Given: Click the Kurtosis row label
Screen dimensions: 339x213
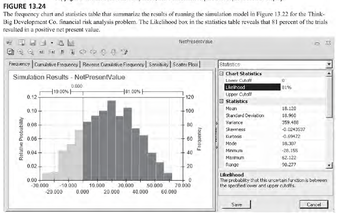Looking at the screenshot, I should click(x=234, y=136).
